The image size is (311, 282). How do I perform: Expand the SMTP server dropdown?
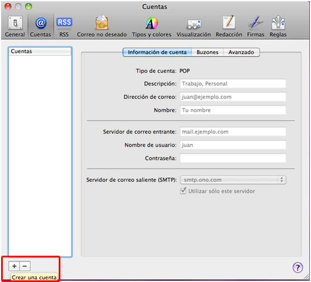tap(233, 180)
